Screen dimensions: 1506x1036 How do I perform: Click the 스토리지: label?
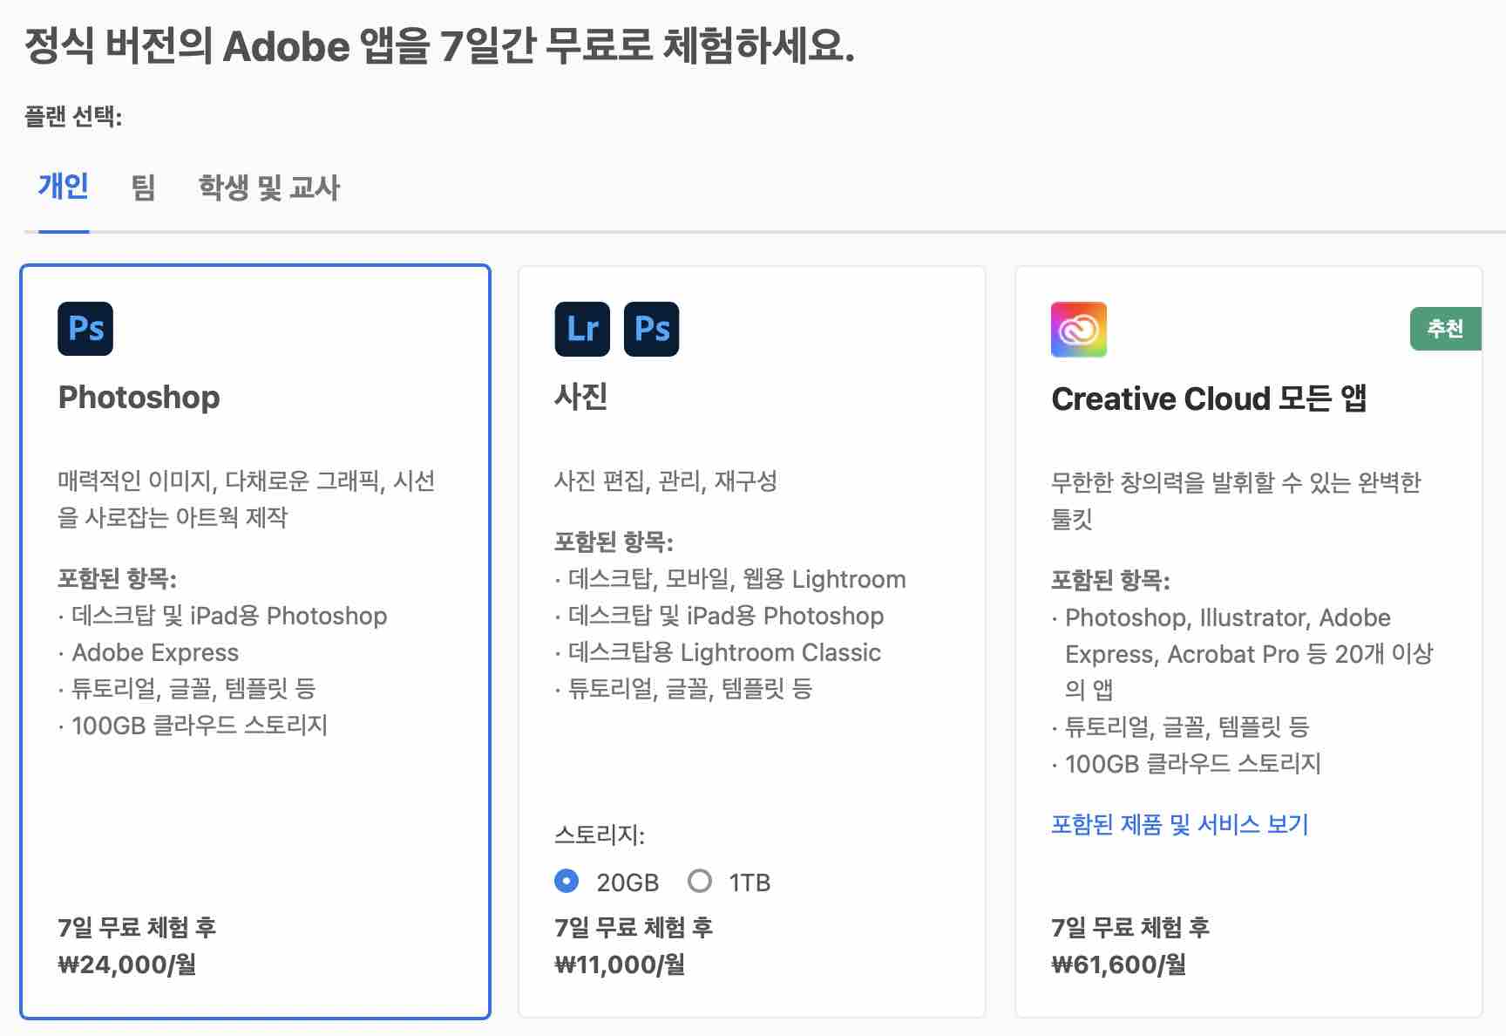600,835
